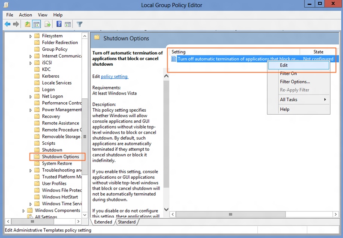
Task: Click the tree pane horizontal scroll-left arrow
Action: 8,222
